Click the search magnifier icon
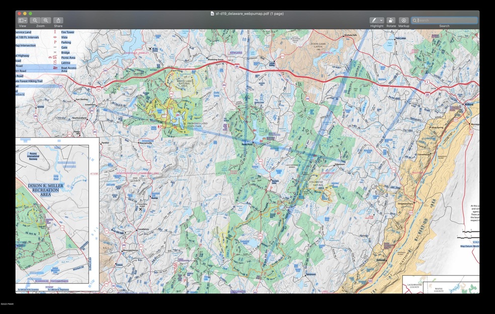Viewport: 495px width, 314px height. (x=415, y=21)
